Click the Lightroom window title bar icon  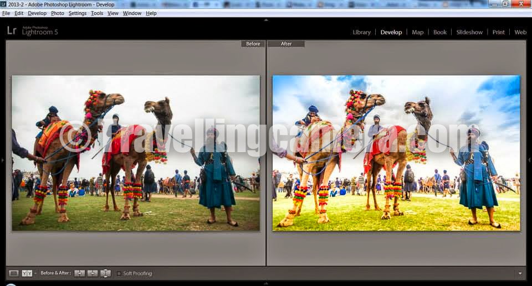3,4
